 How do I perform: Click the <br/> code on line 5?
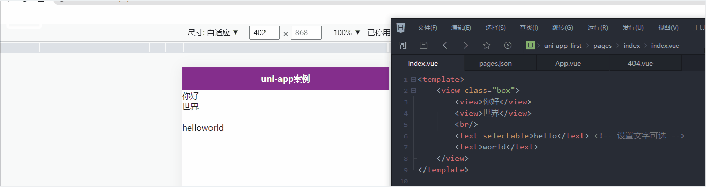467,124
